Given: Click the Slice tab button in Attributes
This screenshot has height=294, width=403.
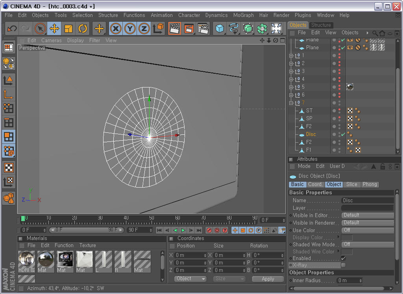Looking at the screenshot, I should (351, 184).
